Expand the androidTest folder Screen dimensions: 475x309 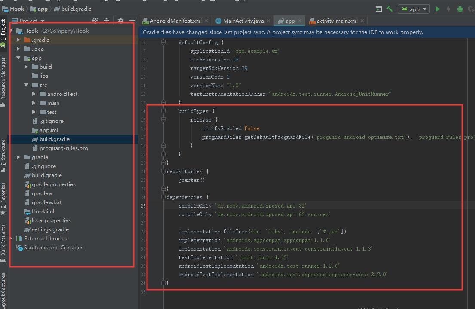34,94
